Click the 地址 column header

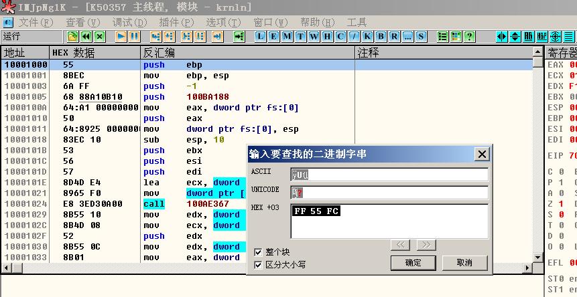tap(25, 53)
